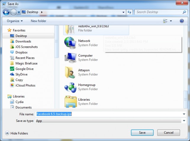Open address bar previous locations dropdown
The width and height of the screenshot is (190, 141).
pos(123,12)
